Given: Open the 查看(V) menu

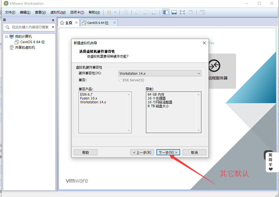Looking at the screenshot, I should (x=40, y=12).
